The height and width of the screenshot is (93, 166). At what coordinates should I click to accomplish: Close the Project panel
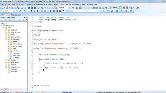[26, 18]
